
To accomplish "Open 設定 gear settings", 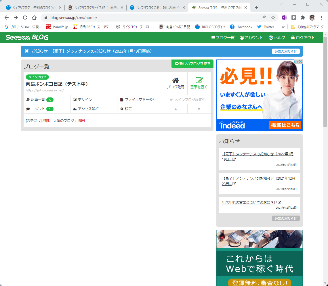I will (x=126, y=109).
